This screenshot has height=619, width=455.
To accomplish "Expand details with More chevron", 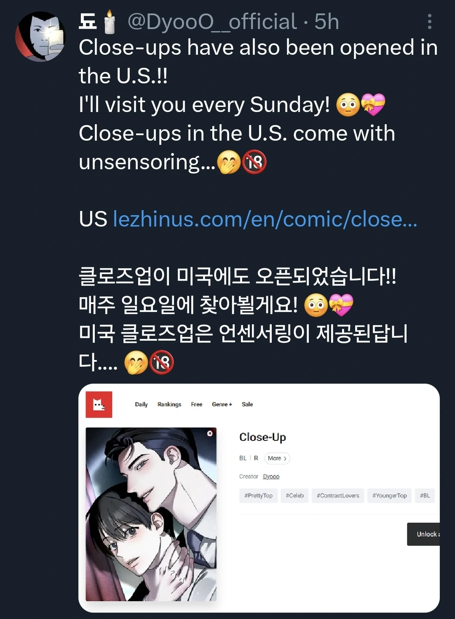I will 277,458.
